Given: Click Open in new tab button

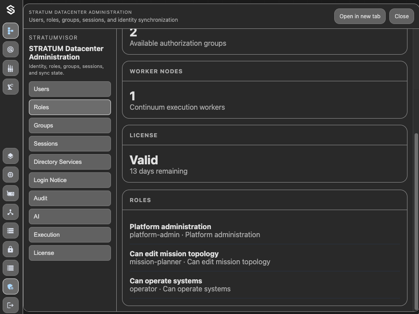Looking at the screenshot, I should [x=360, y=16].
